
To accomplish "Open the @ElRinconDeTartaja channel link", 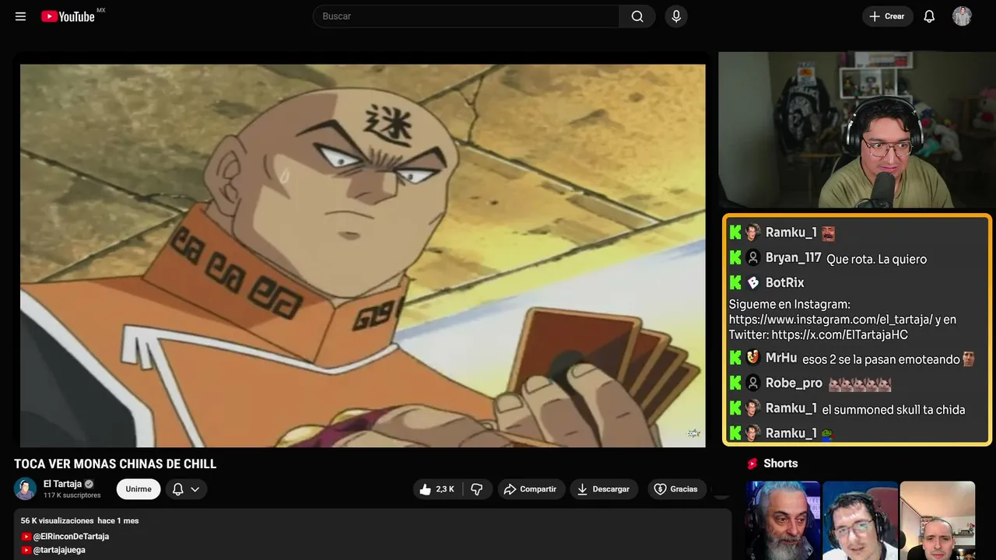I will tap(71, 537).
